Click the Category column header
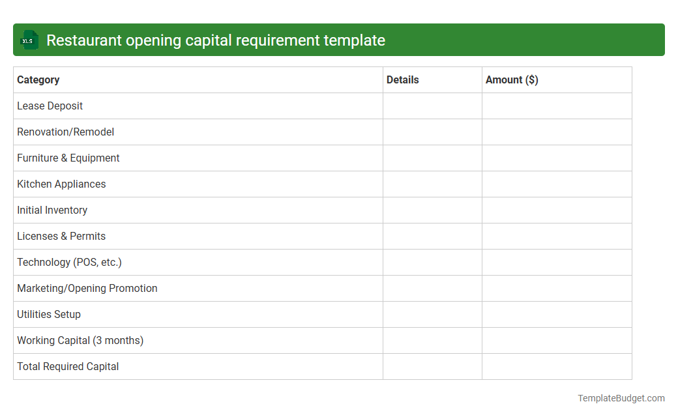This screenshot has width=678, height=417. coord(38,79)
